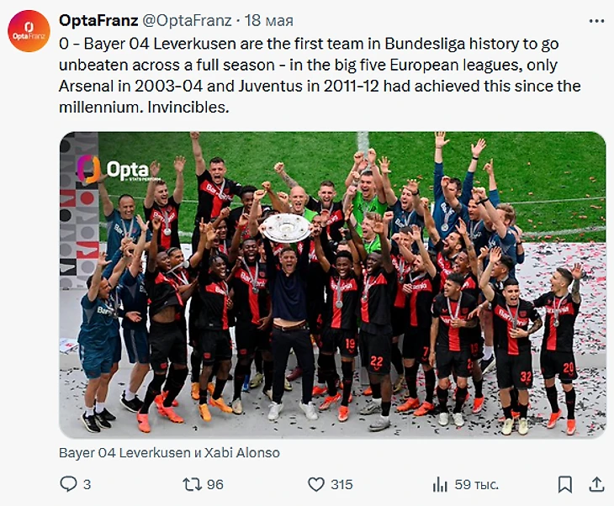
Task: Click the tweet text about the unbeaten season
Action: click(x=320, y=76)
